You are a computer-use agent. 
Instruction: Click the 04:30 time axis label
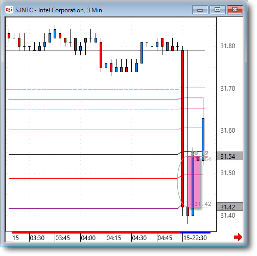[x=139, y=238]
